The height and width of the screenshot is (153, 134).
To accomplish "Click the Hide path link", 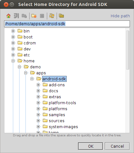I will pyautogui.click(x=120, y=16).
